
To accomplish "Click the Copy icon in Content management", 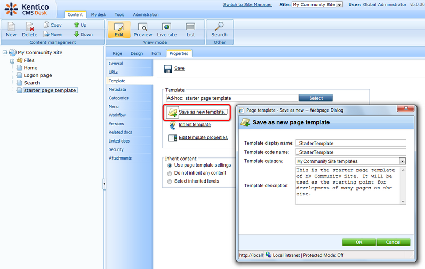I will (x=46, y=25).
